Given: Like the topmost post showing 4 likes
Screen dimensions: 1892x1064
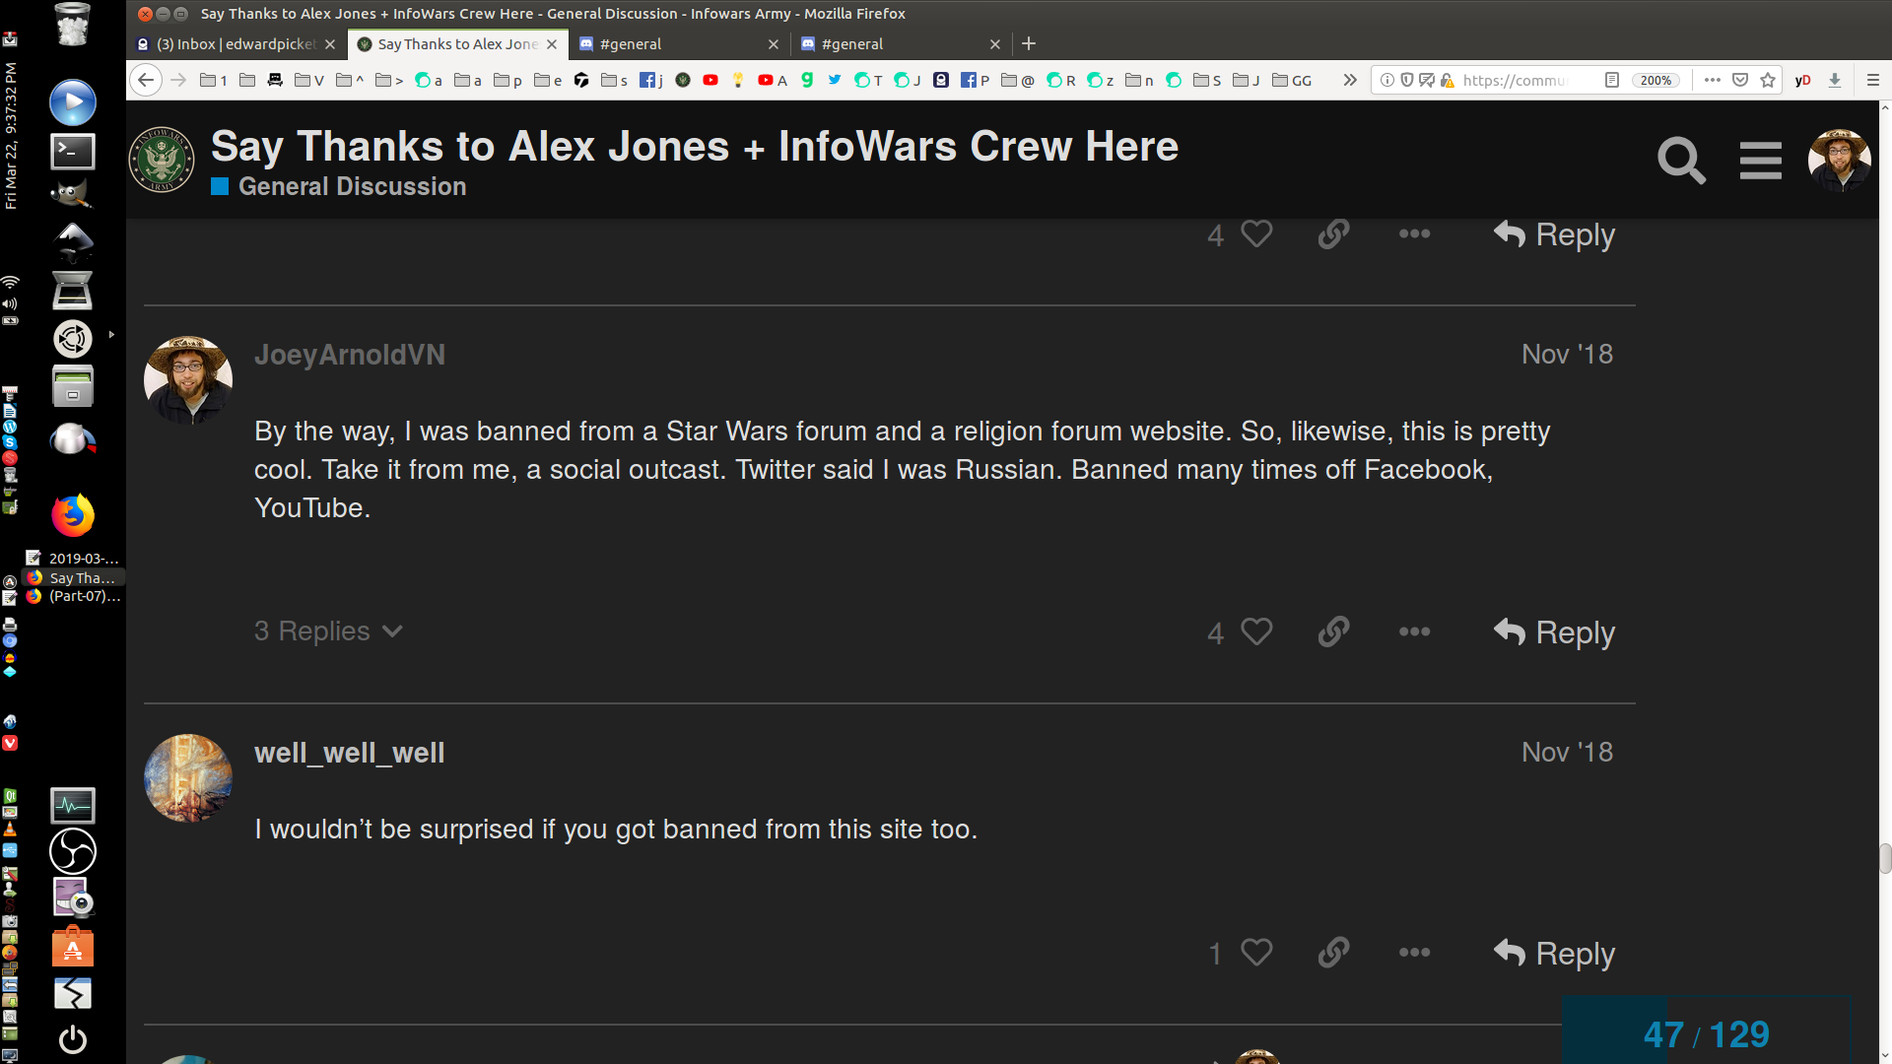Looking at the screenshot, I should 1256,233.
